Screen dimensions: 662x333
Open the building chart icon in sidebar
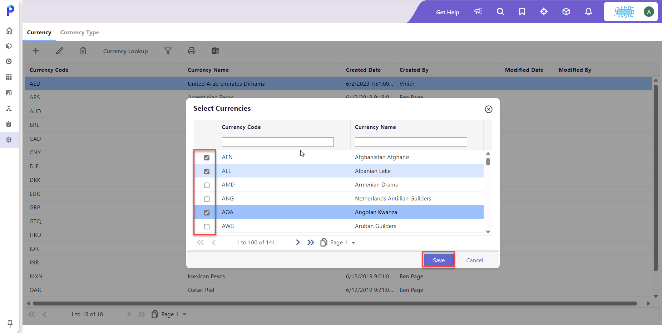9,93
